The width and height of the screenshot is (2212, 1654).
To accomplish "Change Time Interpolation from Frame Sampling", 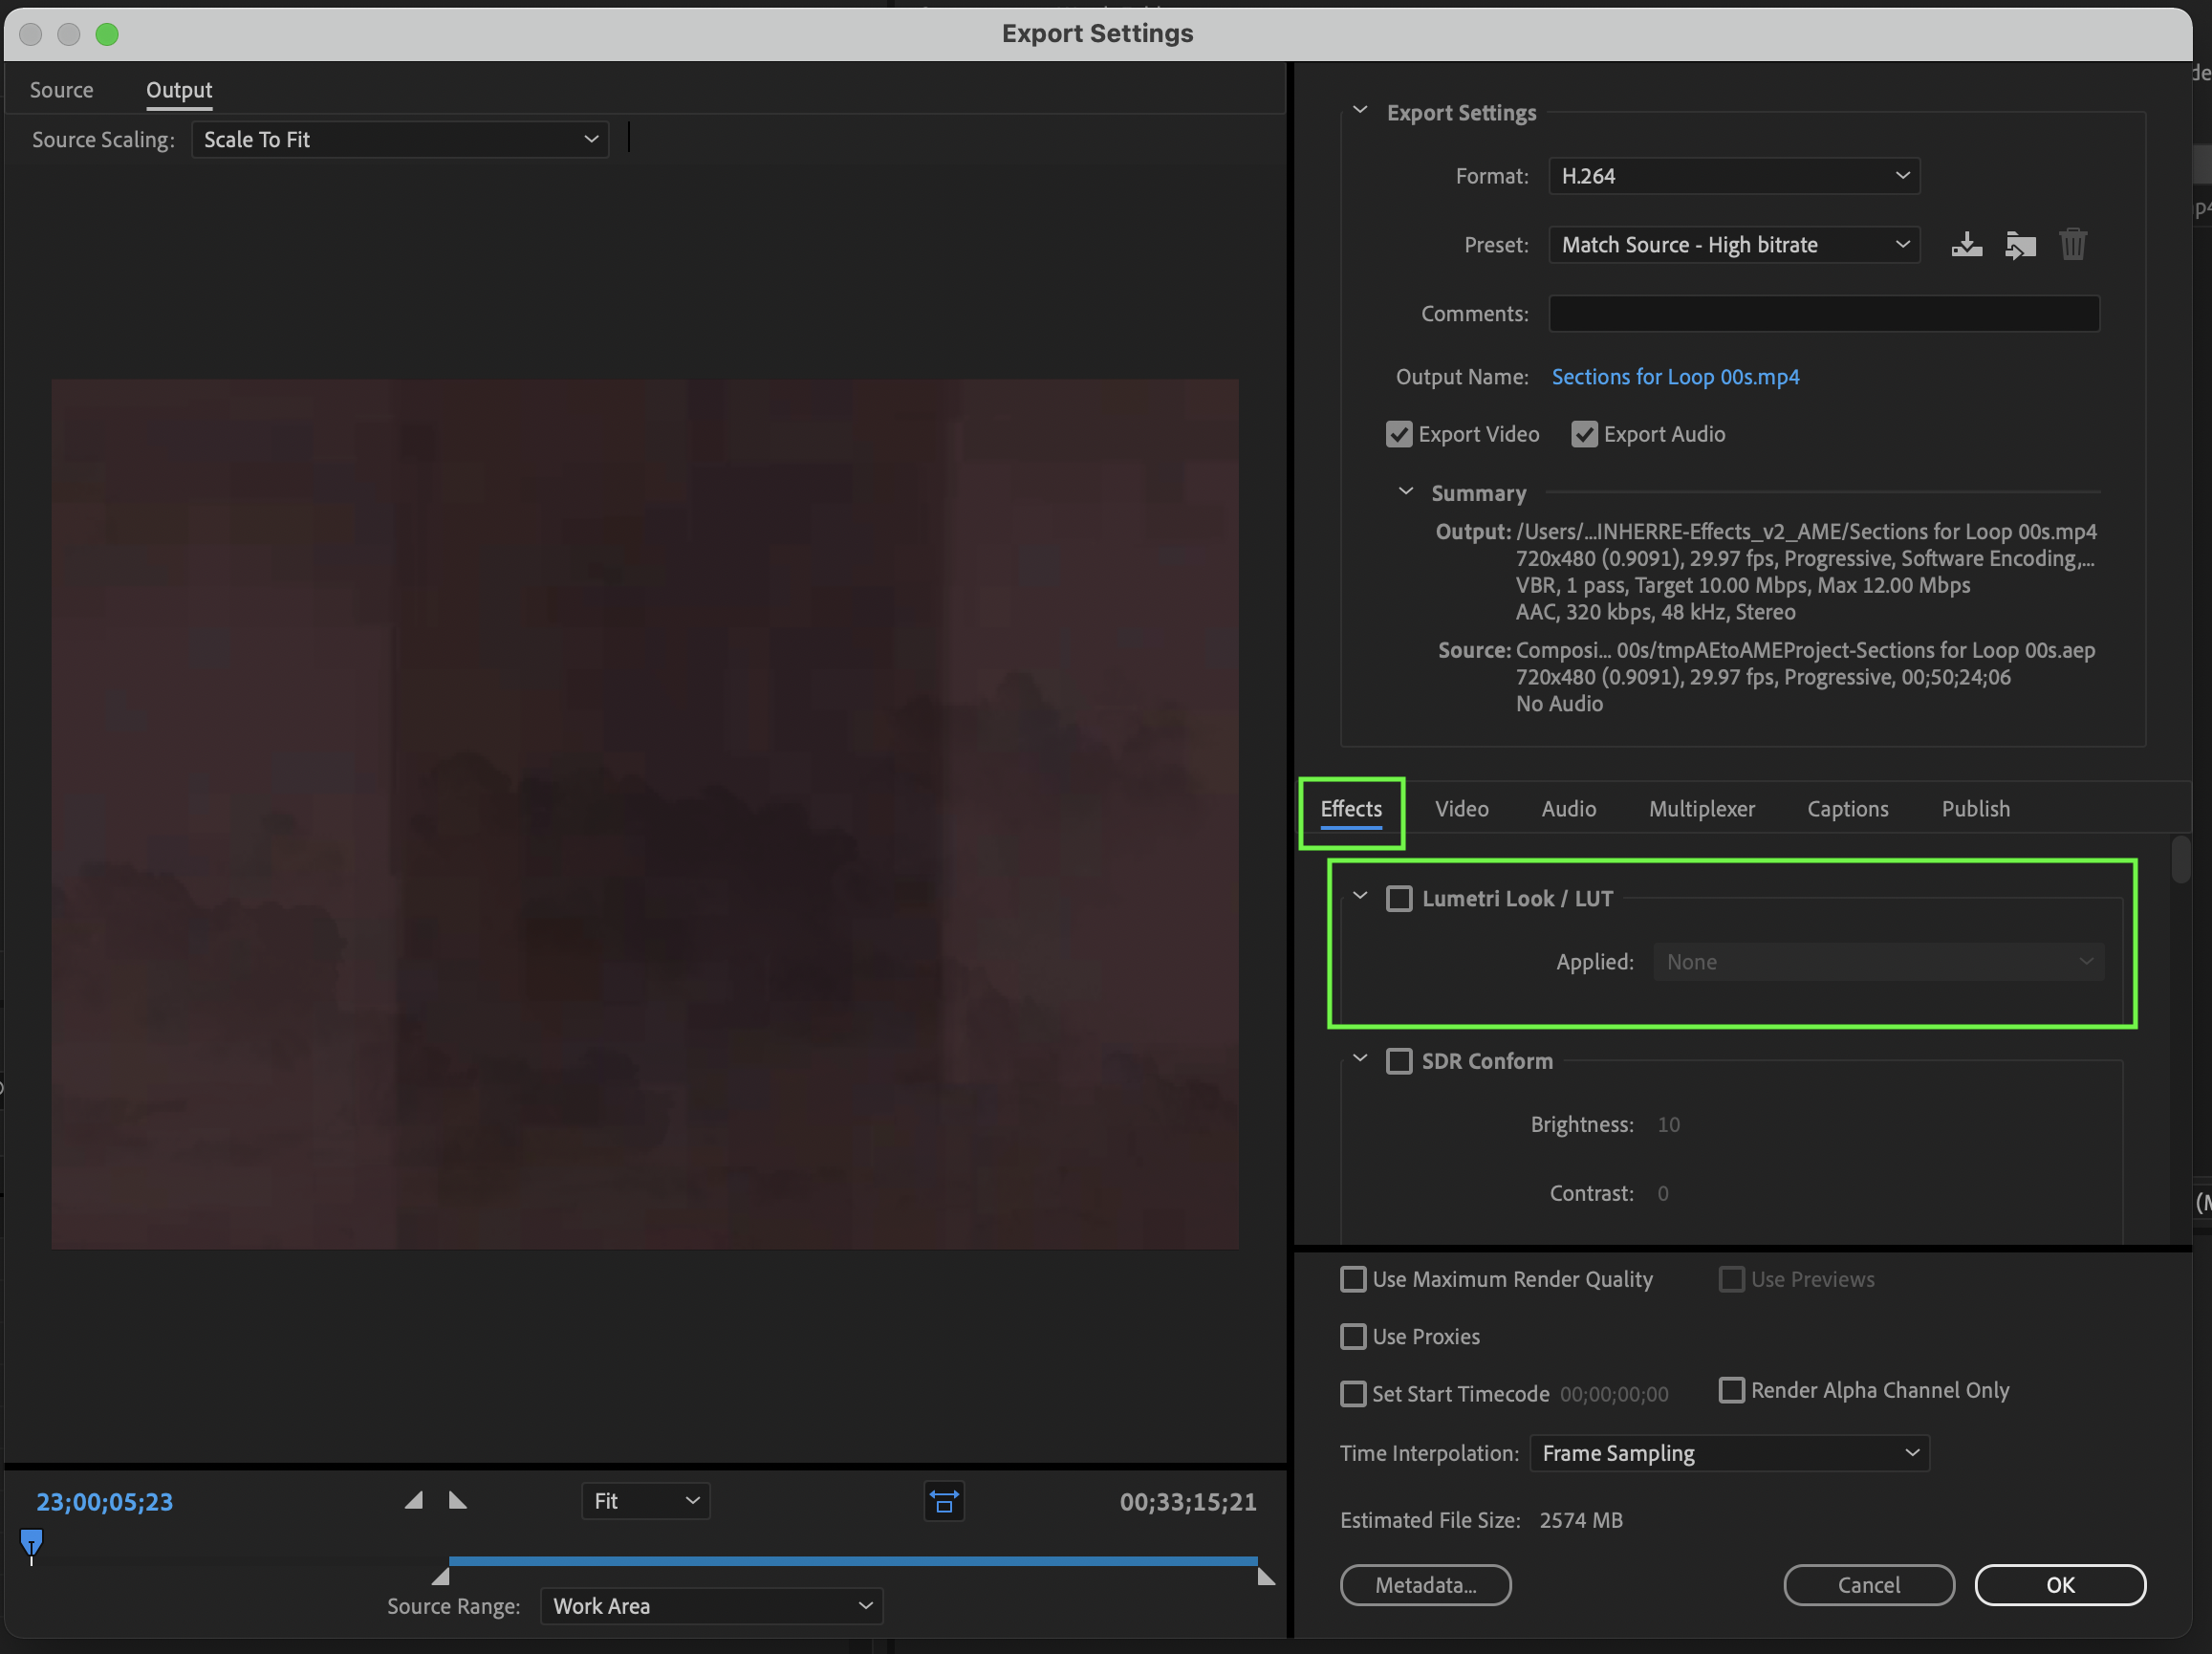I will point(1729,1453).
